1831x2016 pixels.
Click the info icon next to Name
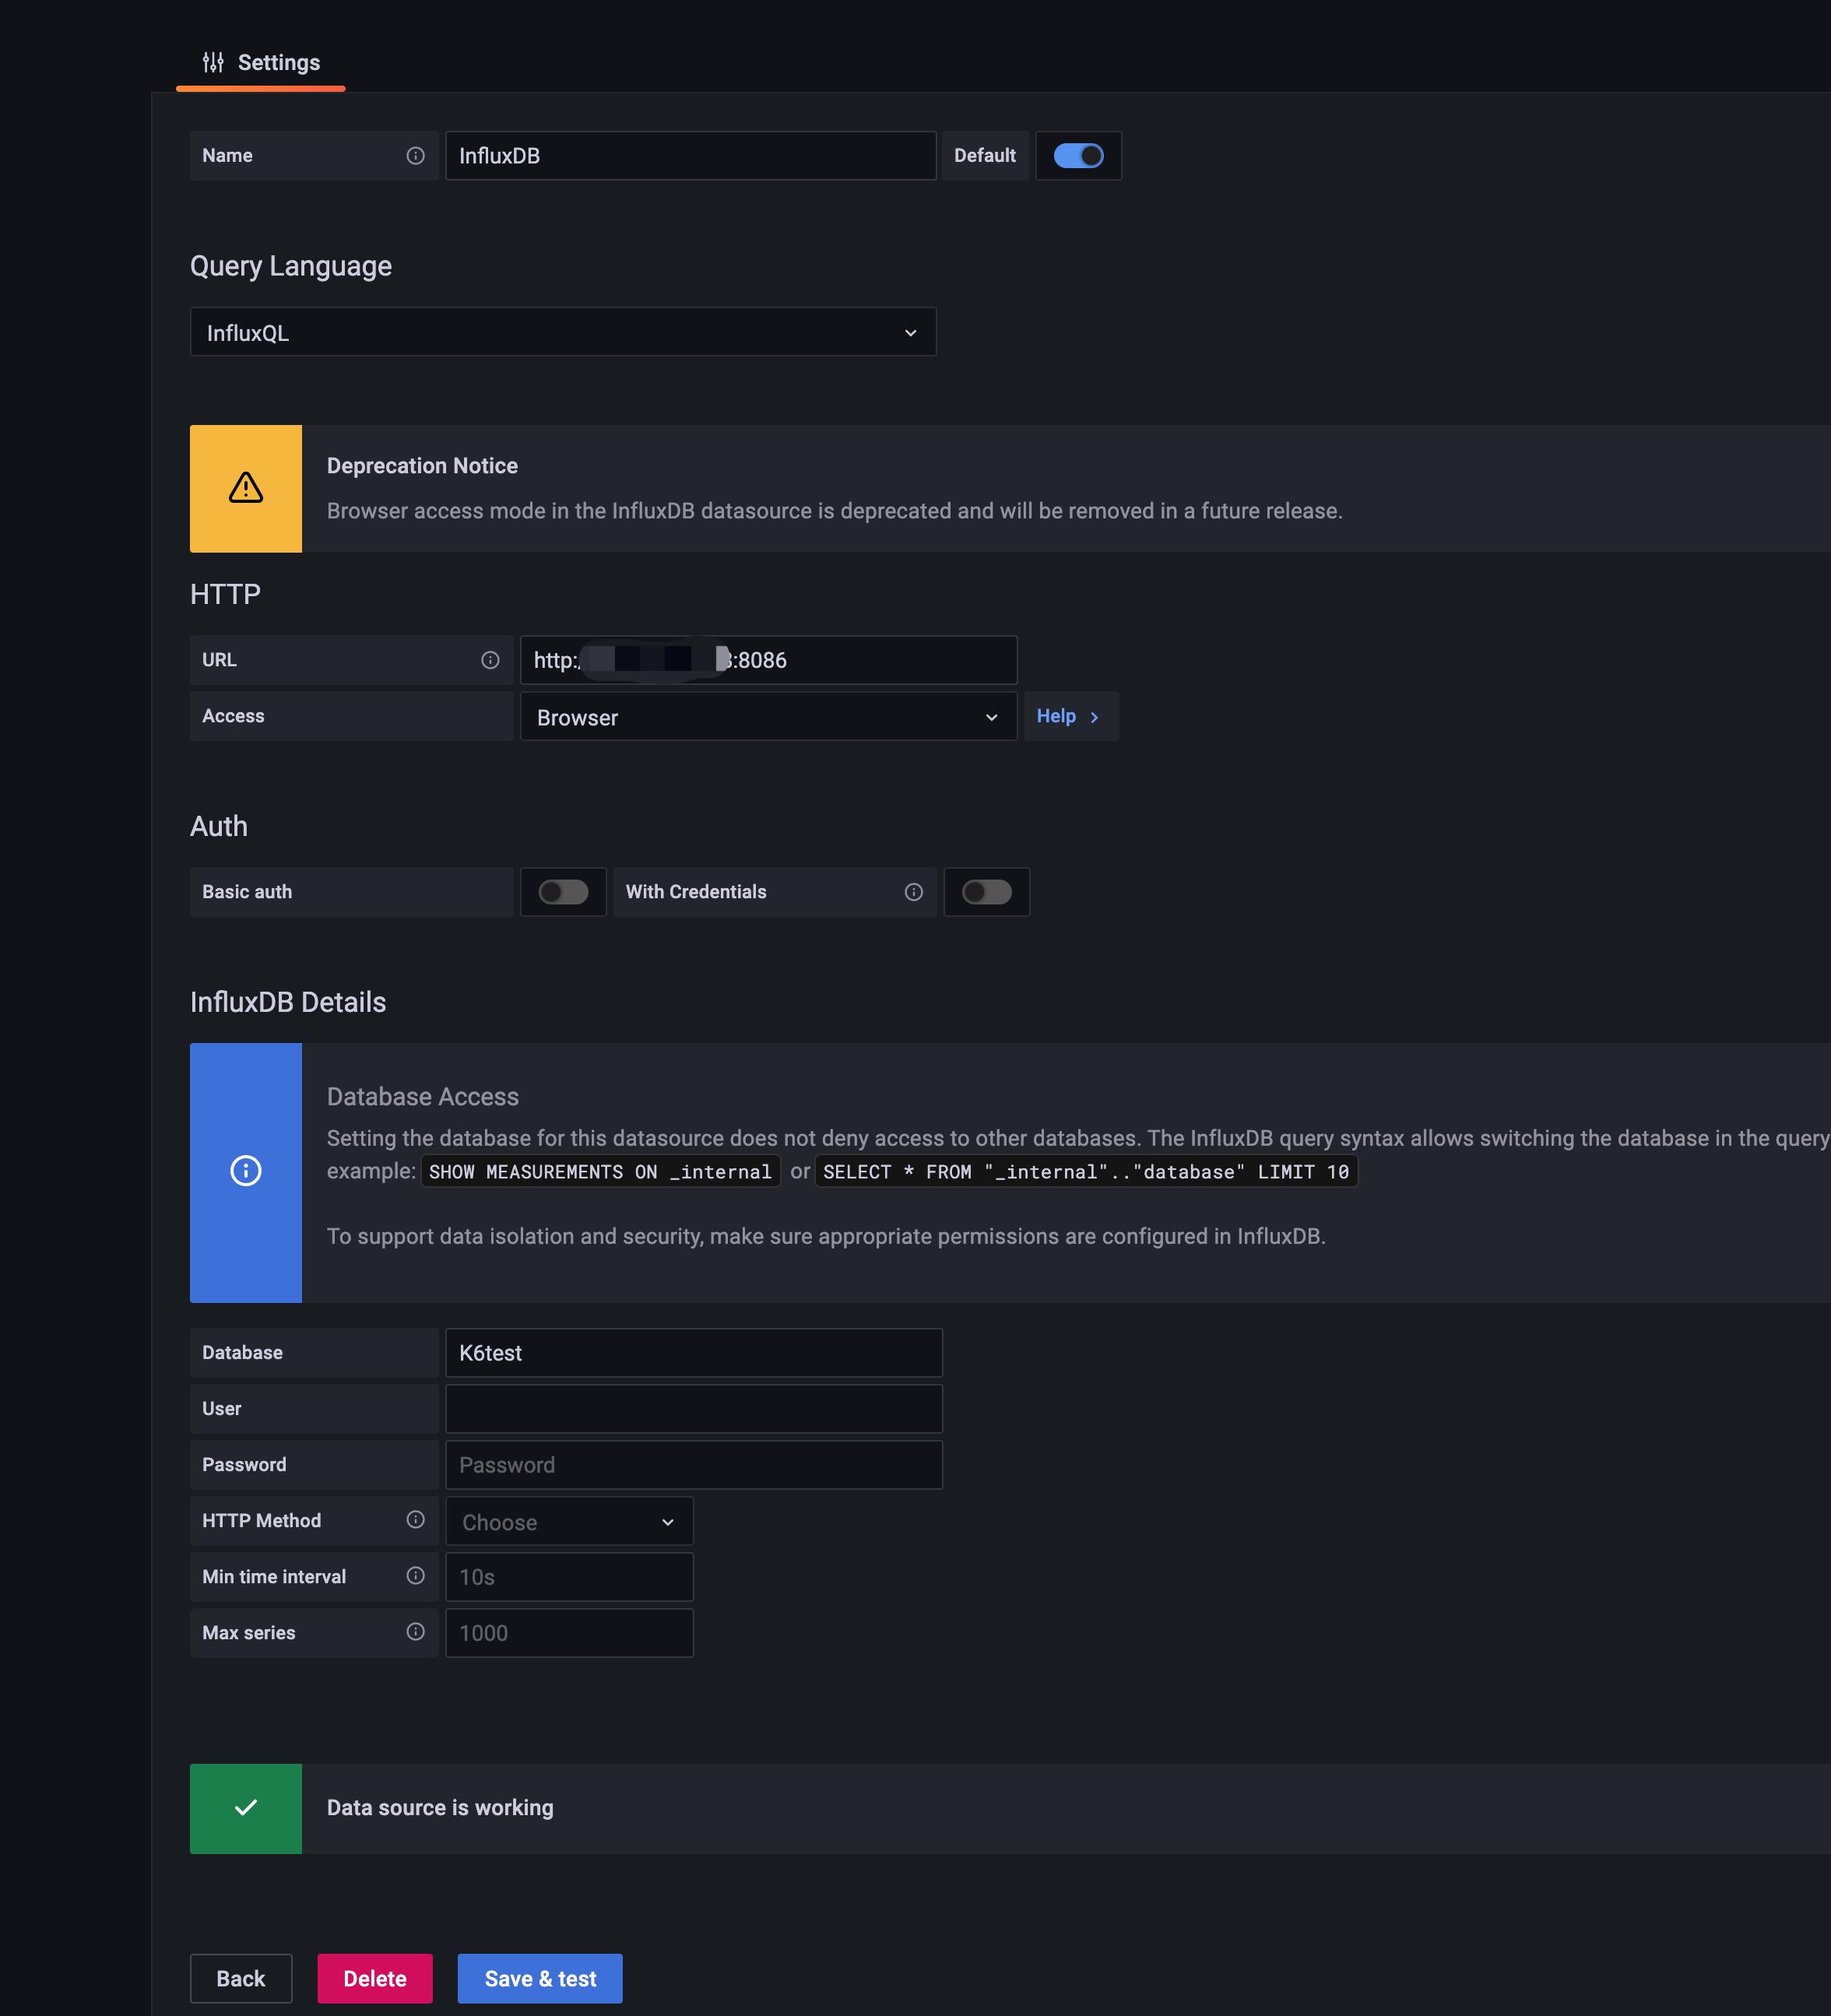pos(415,156)
